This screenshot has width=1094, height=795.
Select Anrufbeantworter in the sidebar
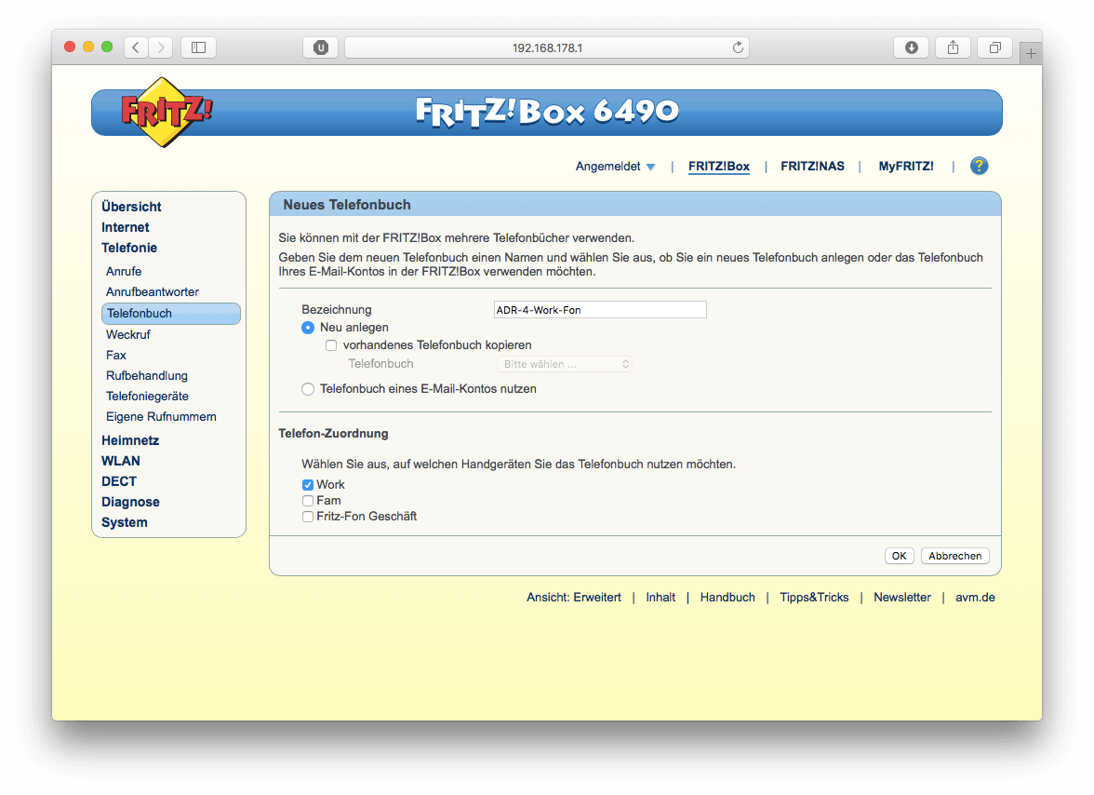tap(153, 292)
